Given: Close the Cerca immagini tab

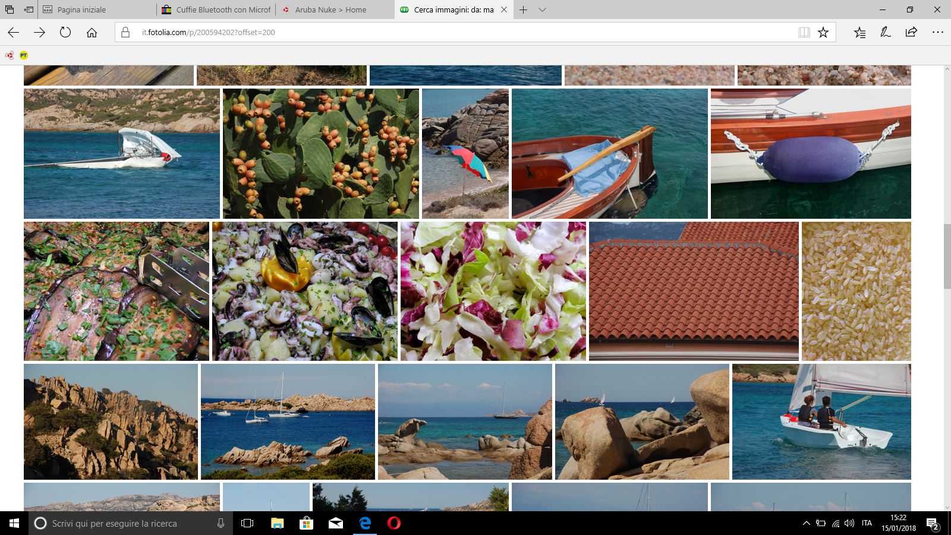Looking at the screenshot, I should [x=504, y=10].
